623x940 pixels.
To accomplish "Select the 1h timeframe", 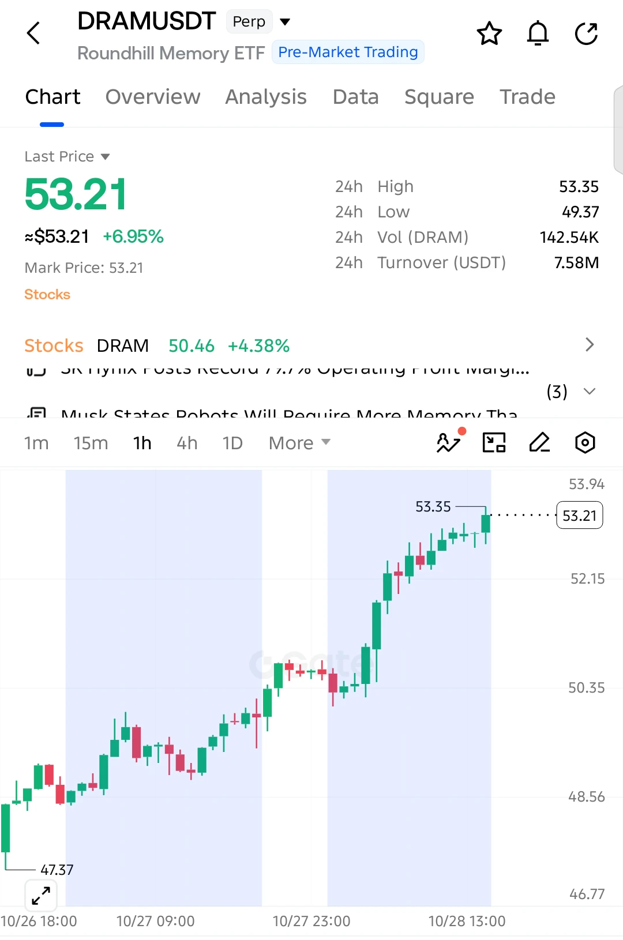I will point(142,443).
